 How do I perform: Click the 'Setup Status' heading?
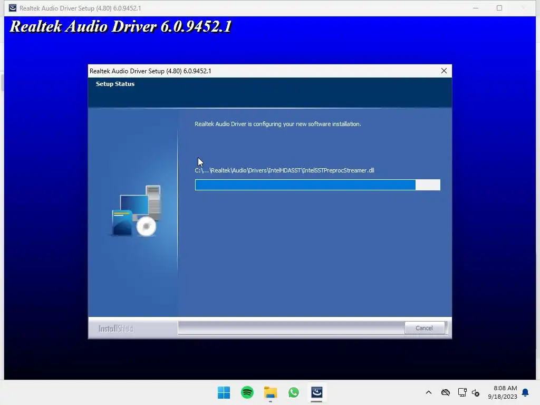[115, 84]
